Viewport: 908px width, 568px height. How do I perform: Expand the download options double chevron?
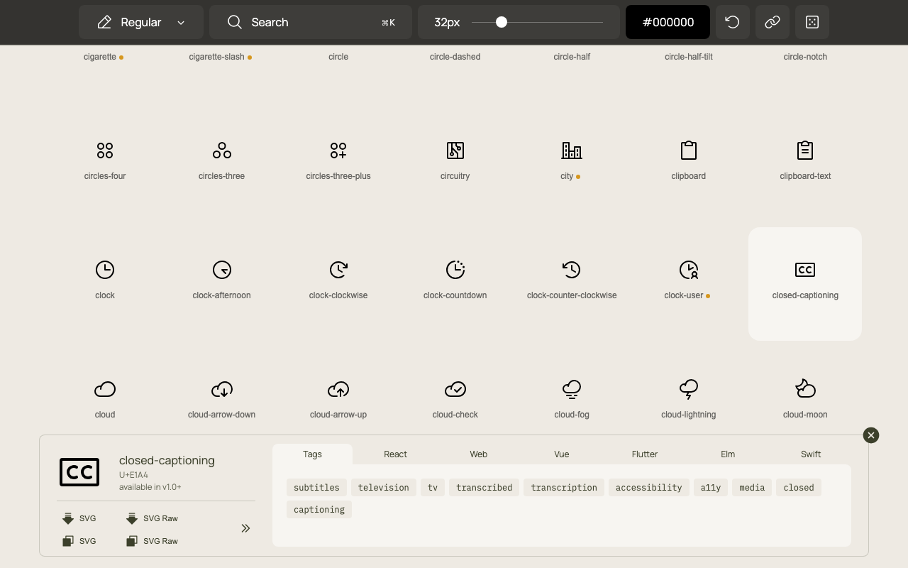click(x=245, y=528)
